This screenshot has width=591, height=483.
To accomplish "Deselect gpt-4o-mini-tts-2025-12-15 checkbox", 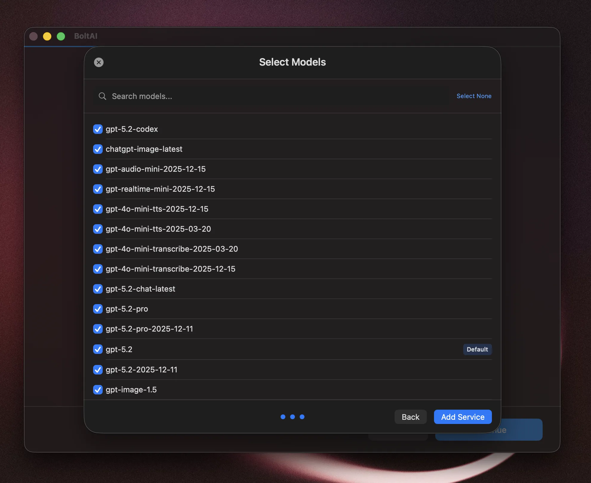I will [x=98, y=209].
